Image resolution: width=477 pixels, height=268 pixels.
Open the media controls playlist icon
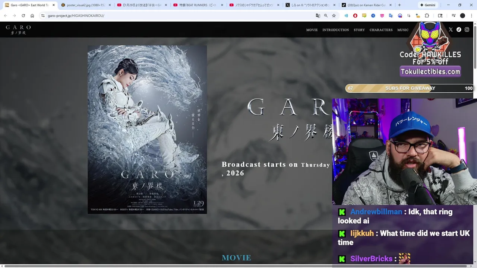coord(454,16)
